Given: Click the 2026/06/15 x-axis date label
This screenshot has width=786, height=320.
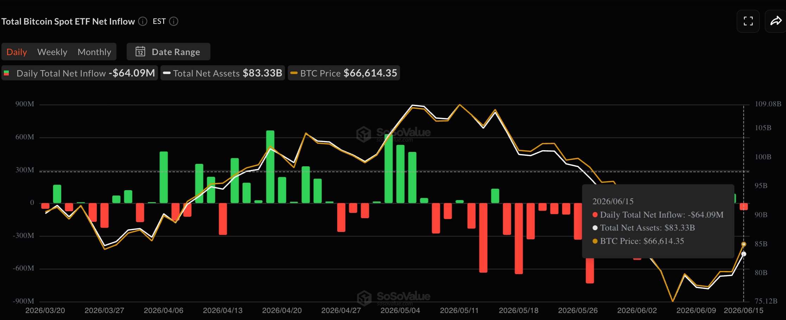Looking at the screenshot, I should [x=743, y=311].
